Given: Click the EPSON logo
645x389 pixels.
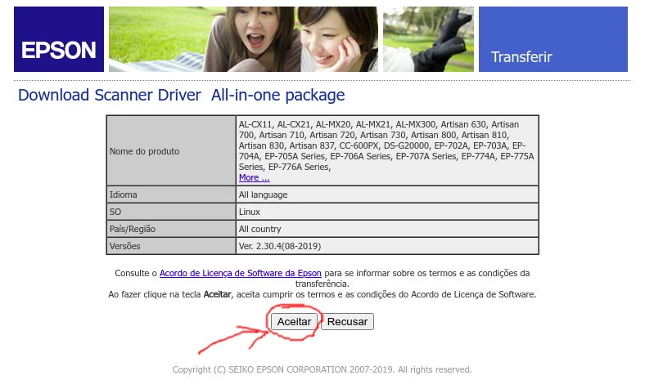Looking at the screenshot, I should pos(59,39).
